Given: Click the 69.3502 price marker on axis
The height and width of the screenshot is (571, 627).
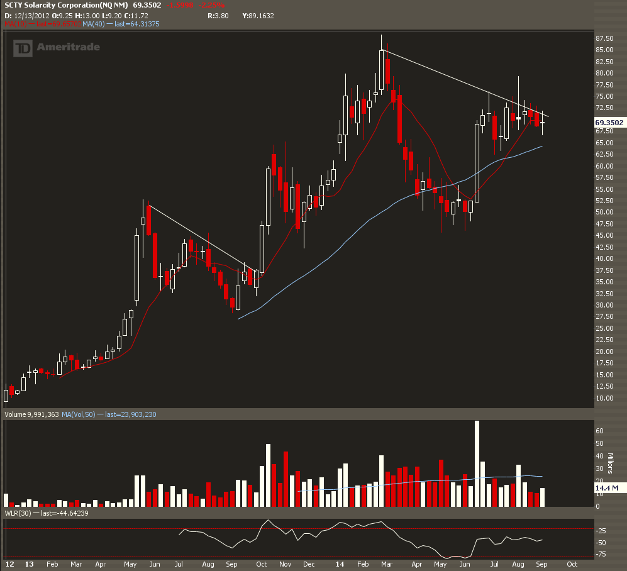Looking at the screenshot, I should click(x=609, y=123).
